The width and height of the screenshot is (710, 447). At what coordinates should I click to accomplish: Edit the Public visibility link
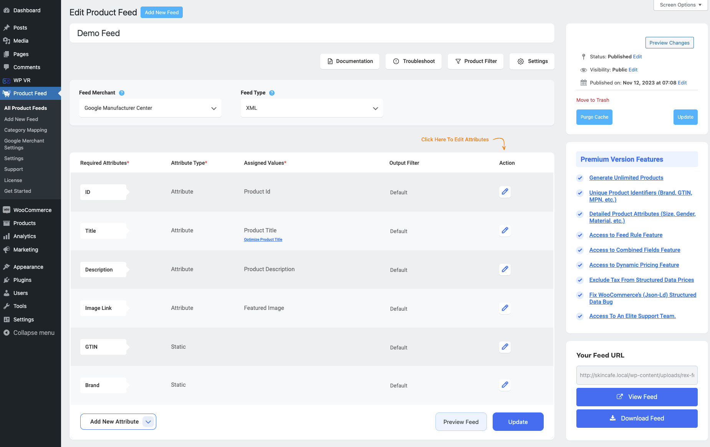(633, 70)
